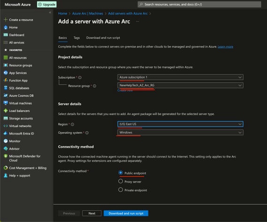Image resolution: width=267 pixels, height=222 pixels.
Task: Click the Region info icon
Action: [x=72, y=125]
